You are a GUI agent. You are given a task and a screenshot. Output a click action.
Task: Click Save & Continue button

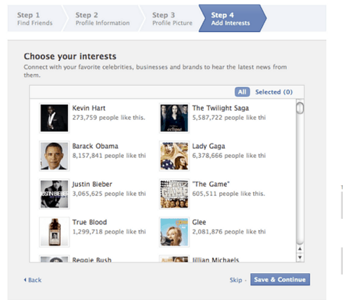click(x=280, y=280)
